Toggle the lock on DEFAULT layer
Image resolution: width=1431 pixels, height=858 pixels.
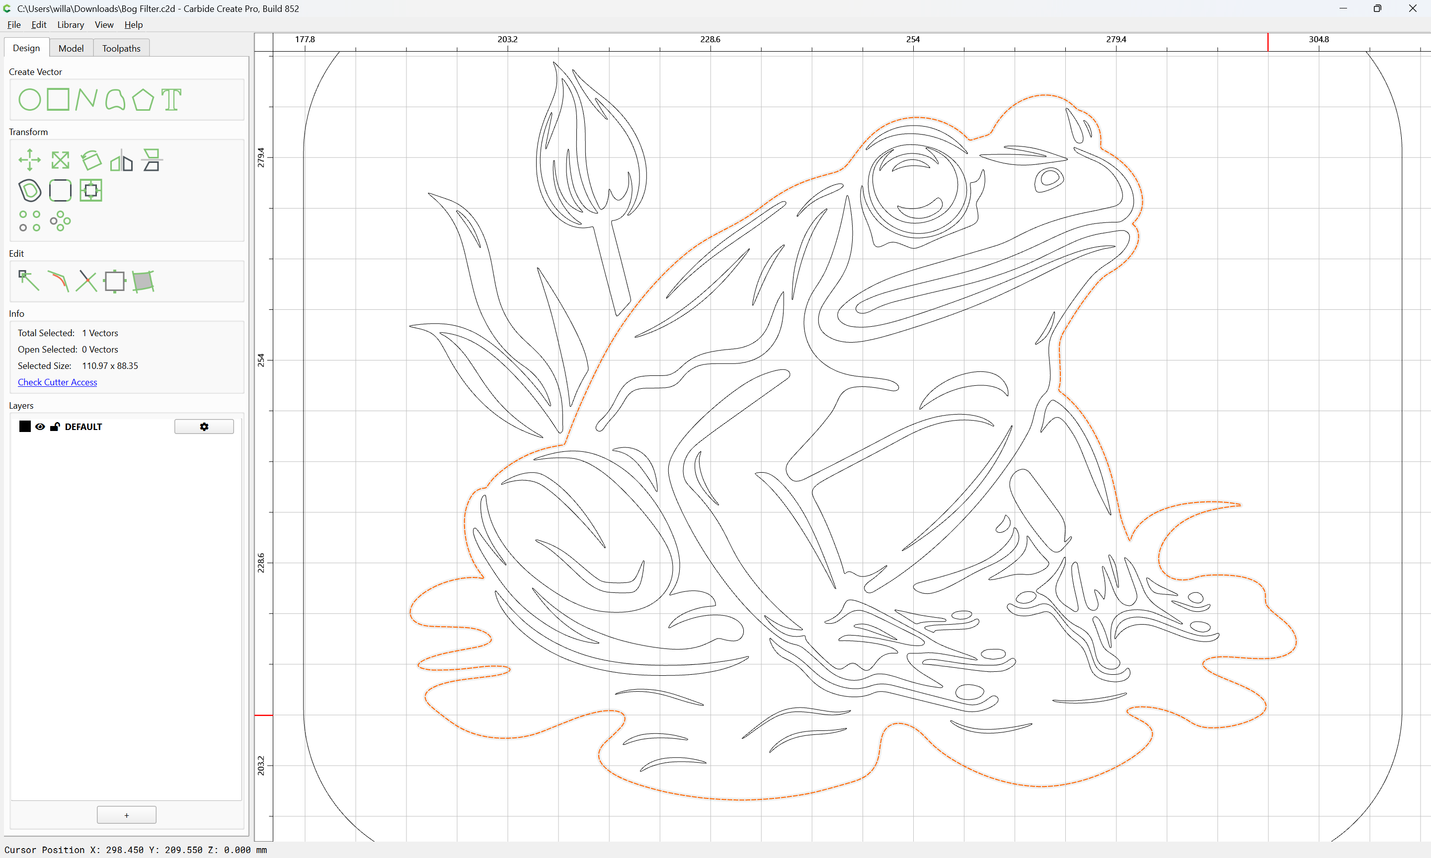(55, 427)
